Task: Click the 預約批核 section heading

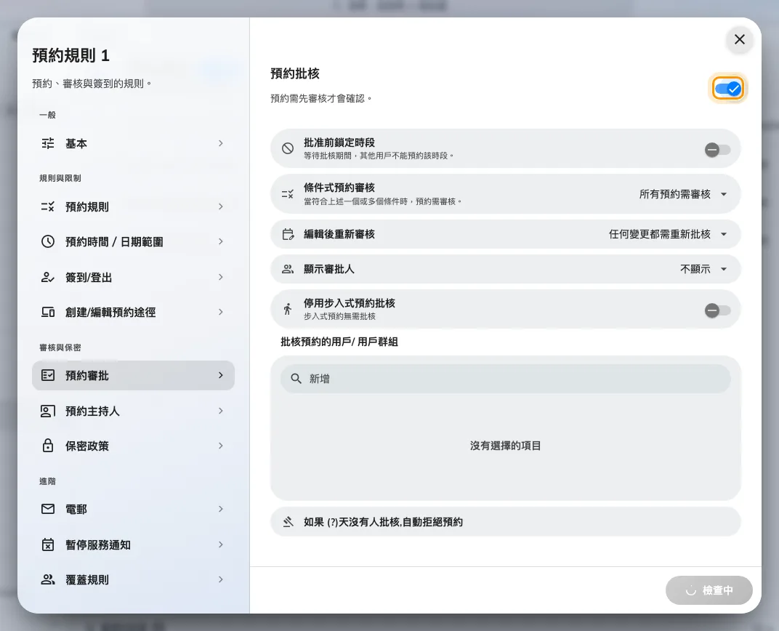Action: tap(295, 73)
